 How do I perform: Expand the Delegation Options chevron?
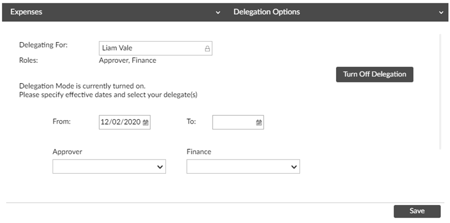(x=441, y=13)
